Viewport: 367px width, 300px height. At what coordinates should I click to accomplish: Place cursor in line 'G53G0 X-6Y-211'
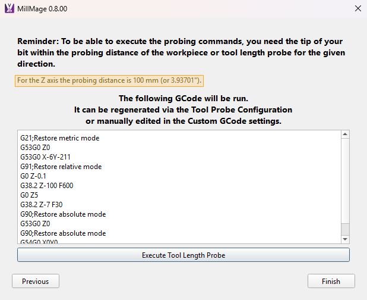(45, 157)
